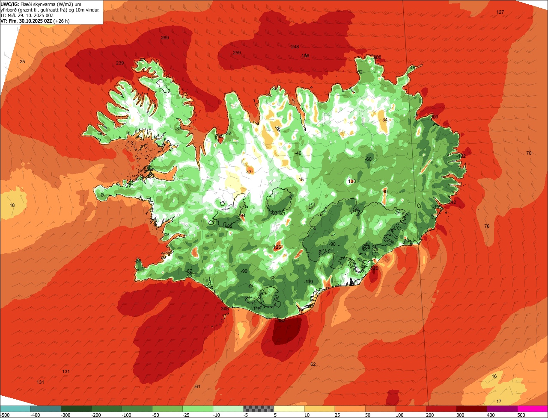Click the darkest green legend swatch between -300 and -200
Screen dimensions: 548x418
[x=76, y=409]
